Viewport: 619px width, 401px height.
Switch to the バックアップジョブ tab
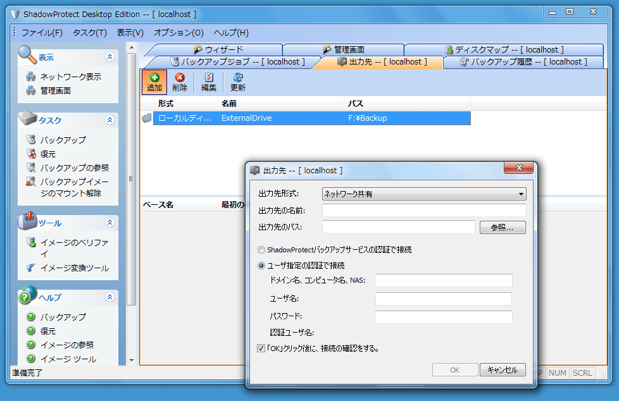tap(237, 62)
